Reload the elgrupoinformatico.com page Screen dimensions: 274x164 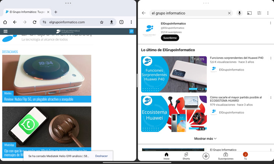(35, 22)
